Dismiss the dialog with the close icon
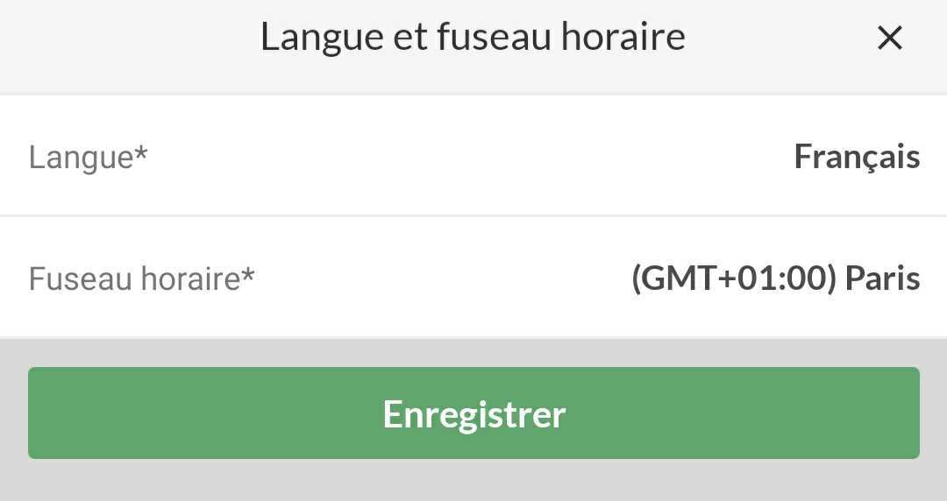This screenshot has height=501, width=947. [x=889, y=38]
